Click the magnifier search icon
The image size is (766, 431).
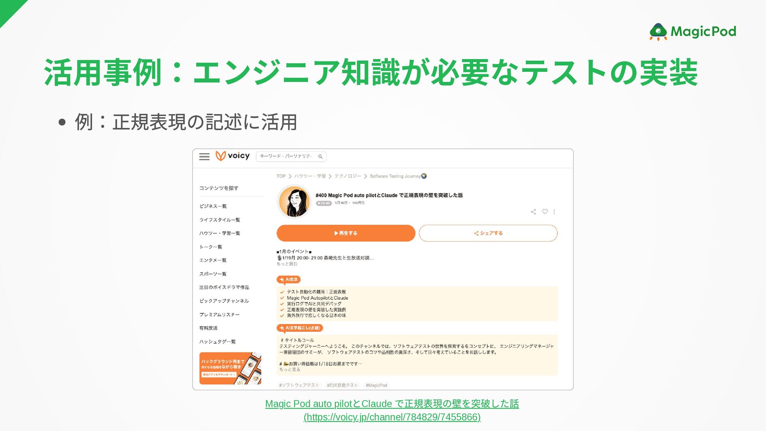tap(320, 156)
